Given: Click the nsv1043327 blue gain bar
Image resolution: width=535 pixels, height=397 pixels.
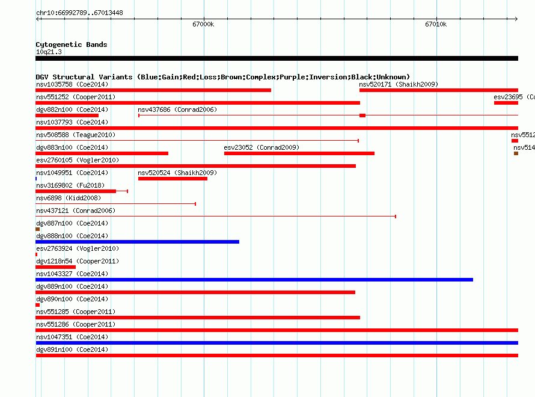Looking at the screenshot, I should [254, 280].
